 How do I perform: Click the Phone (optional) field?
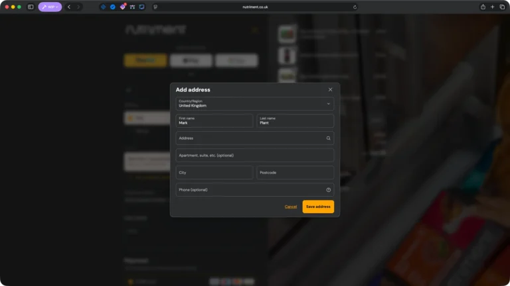[x=249, y=190]
